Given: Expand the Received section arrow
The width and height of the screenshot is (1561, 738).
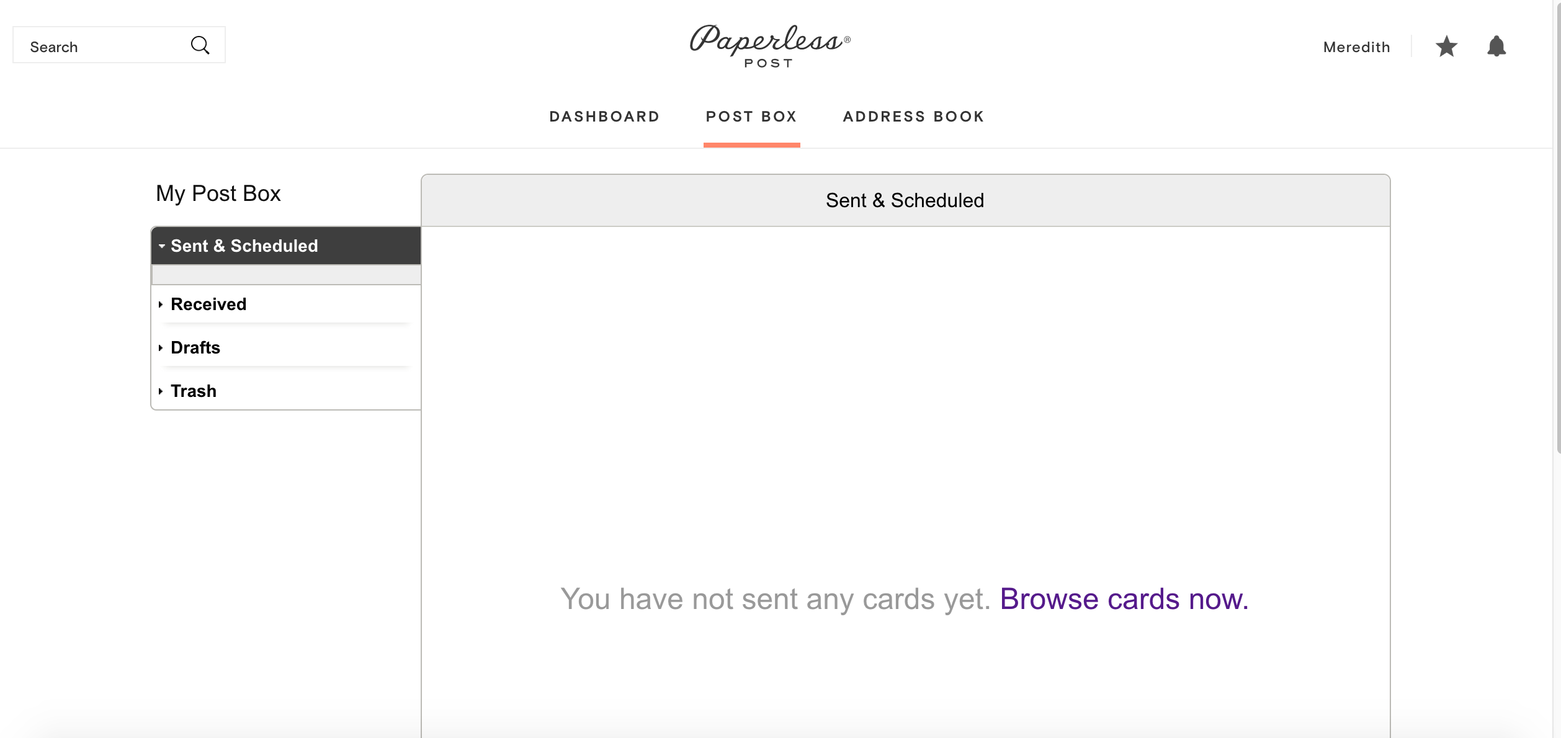Looking at the screenshot, I should (x=161, y=305).
